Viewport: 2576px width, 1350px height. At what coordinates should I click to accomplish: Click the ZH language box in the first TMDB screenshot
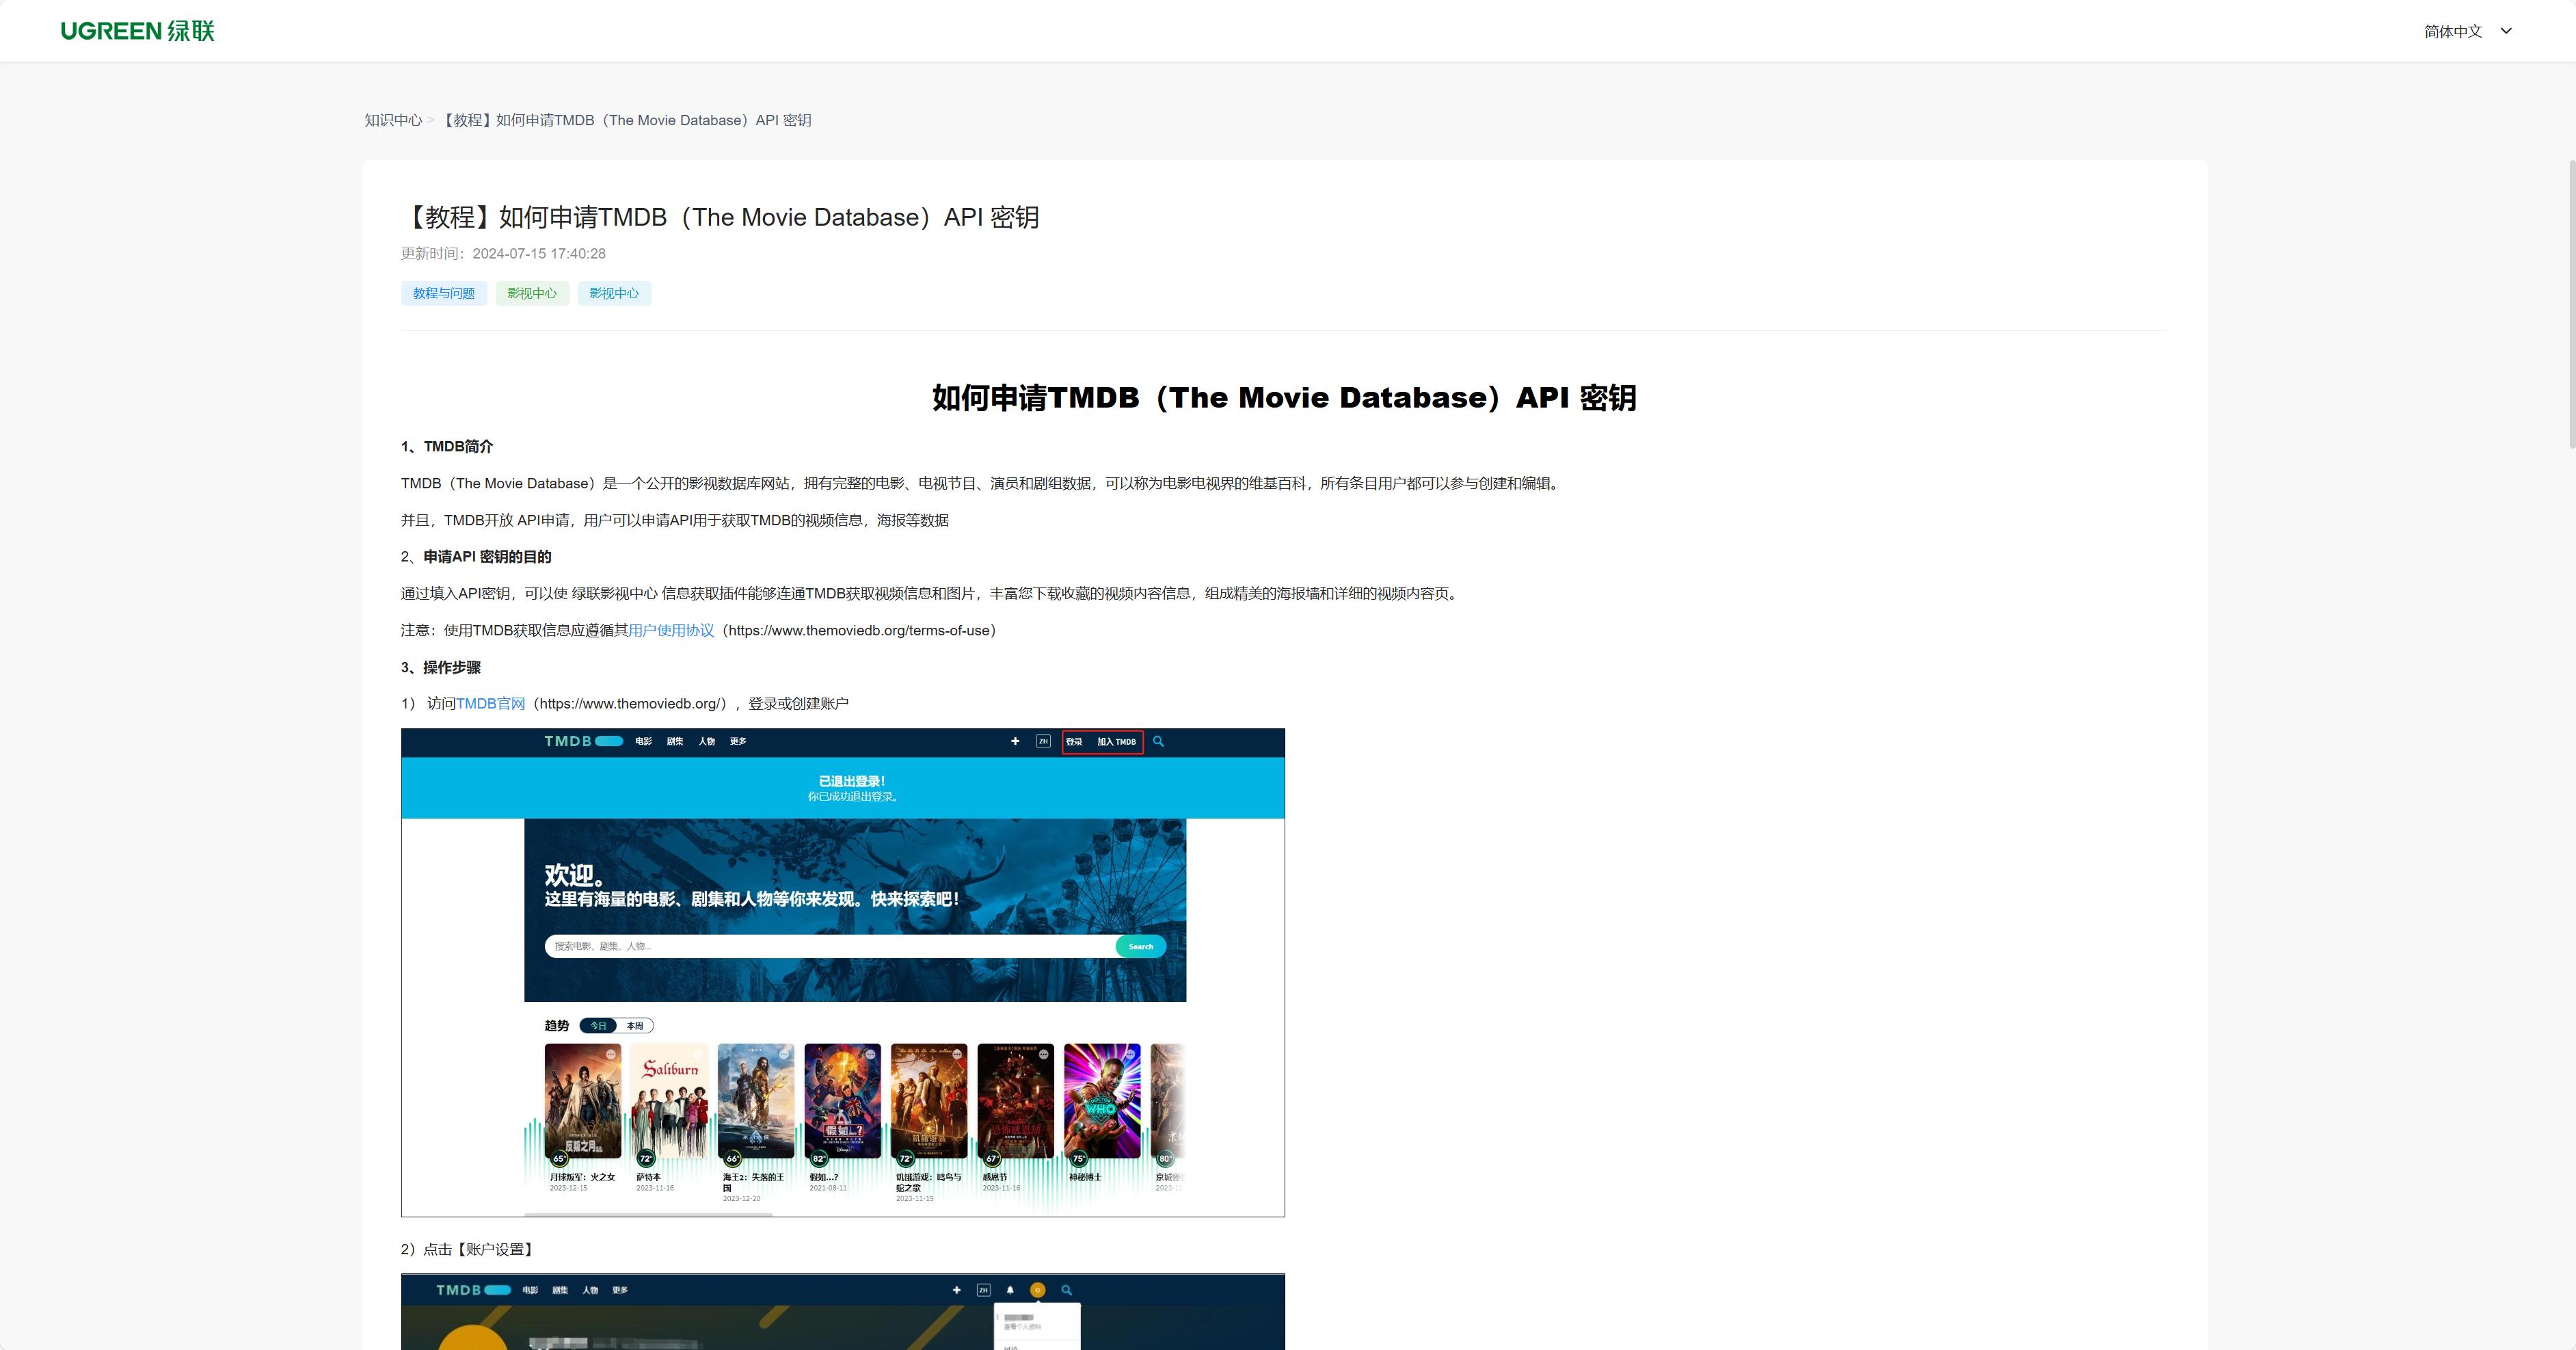point(1043,741)
